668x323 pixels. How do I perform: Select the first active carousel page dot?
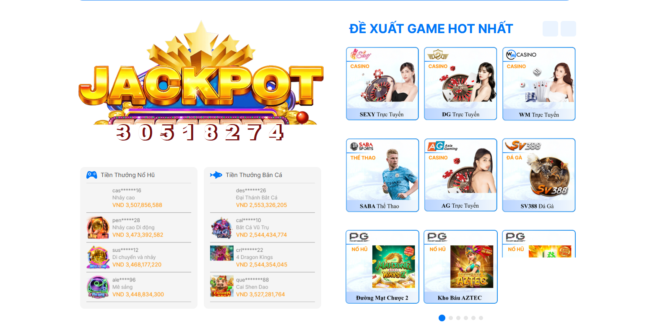coord(442,318)
